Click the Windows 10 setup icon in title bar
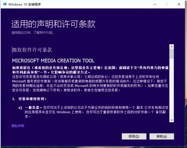Viewport: 187px width, 148px height. [5, 4]
